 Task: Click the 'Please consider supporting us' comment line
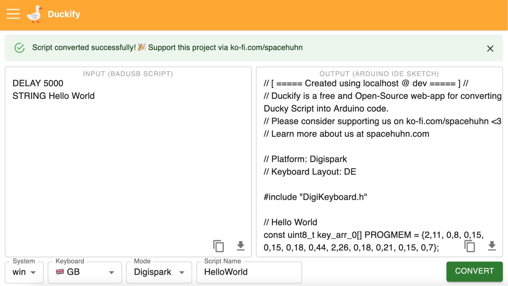tap(382, 121)
